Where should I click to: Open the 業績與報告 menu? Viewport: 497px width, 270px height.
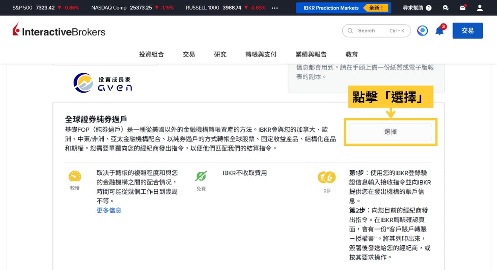311,54
